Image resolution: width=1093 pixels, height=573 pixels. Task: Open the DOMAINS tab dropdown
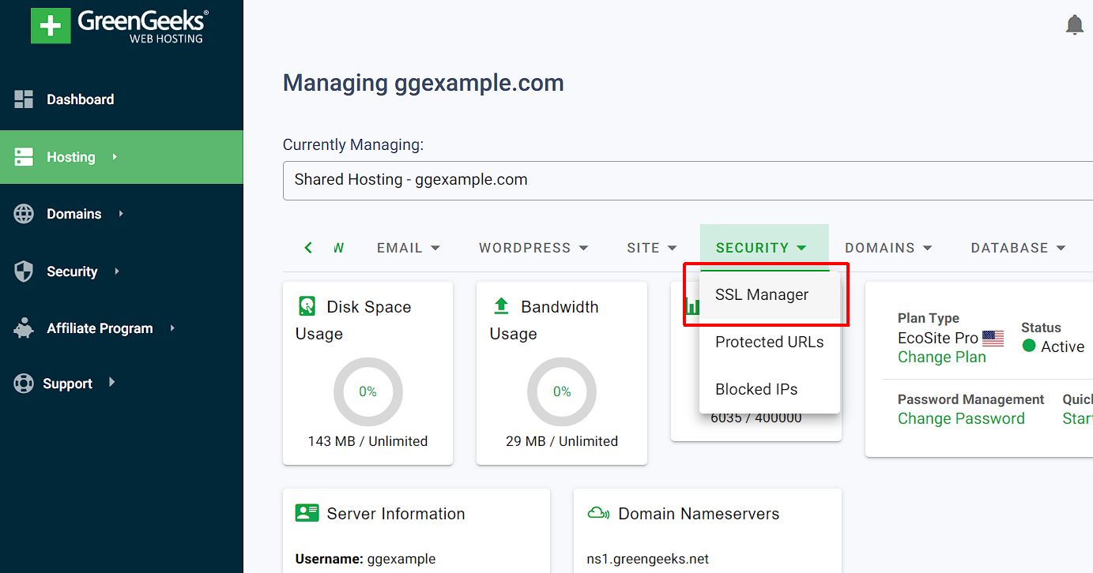[888, 248]
